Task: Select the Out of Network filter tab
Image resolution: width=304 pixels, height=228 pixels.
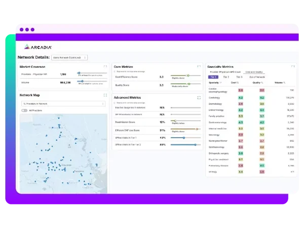Action: pyautogui.click(x=257, y=77)
